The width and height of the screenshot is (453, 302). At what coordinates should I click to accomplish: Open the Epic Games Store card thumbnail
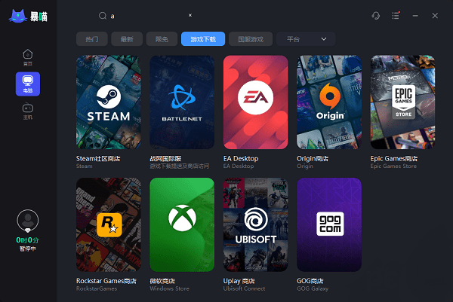(x=402, y=102)
